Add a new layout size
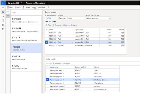The image size is (141, 94). tap(48, 25)
